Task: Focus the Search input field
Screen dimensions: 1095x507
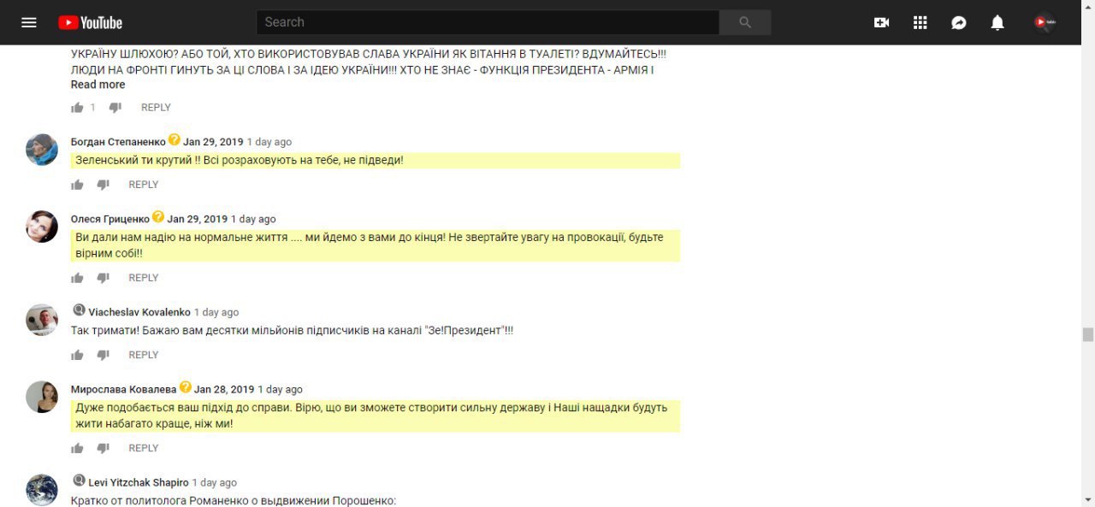Action: coord(488,22)
